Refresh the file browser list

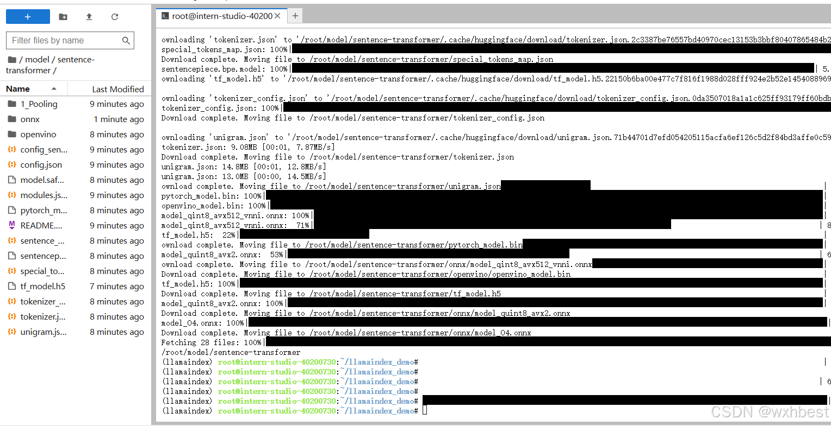pos(114,17)
